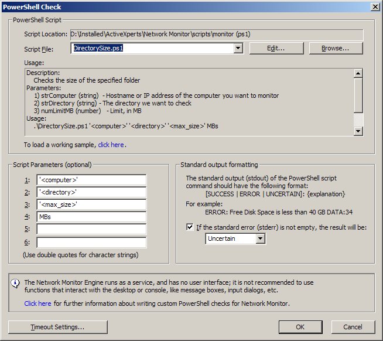383x341 pixels.
Task: Click the 'Script File:' label
Action: (39, 49)
